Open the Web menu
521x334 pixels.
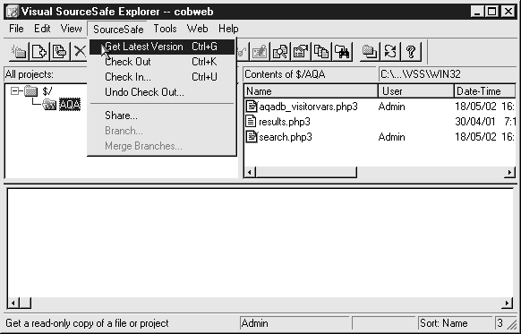point(197,29)
